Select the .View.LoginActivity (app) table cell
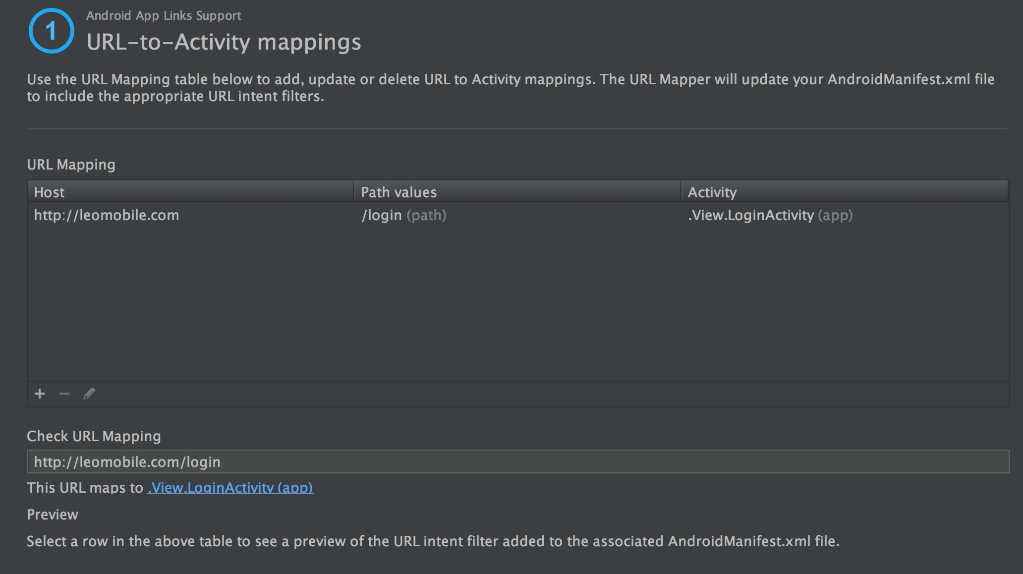Image resolution: width=1023 pixels, height=574 pixels. click(770, 215)
